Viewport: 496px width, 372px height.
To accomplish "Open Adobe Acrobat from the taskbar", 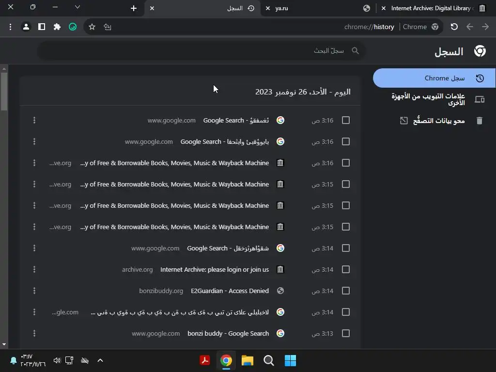I will click(x=205, y=360).
